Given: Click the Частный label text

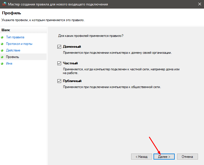Looking at the screenshot, I should 70,63.
